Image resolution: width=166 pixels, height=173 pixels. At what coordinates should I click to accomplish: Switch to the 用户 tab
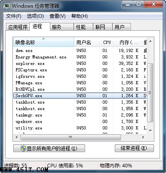pyautogui.click(x=122, y=27)
